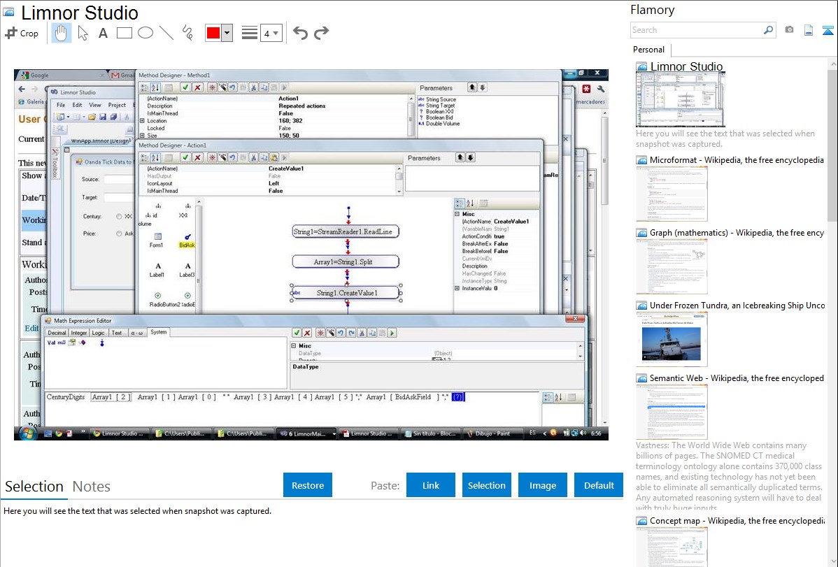Click the magnifier search icon

coord(768,30)
